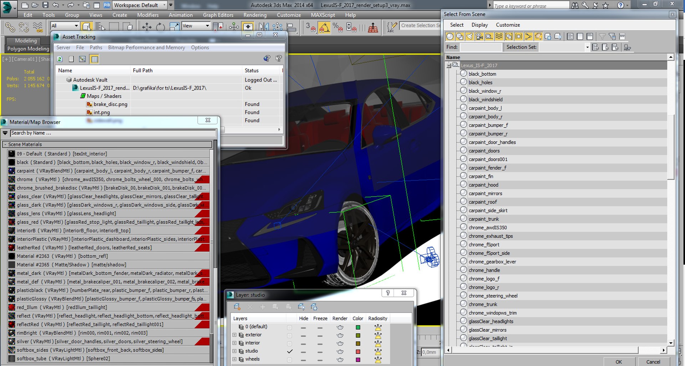Toggle Display Bone Objects filter in Select From Scene
Viewport: 685px width, 366px height.
[x=528, y=36]
